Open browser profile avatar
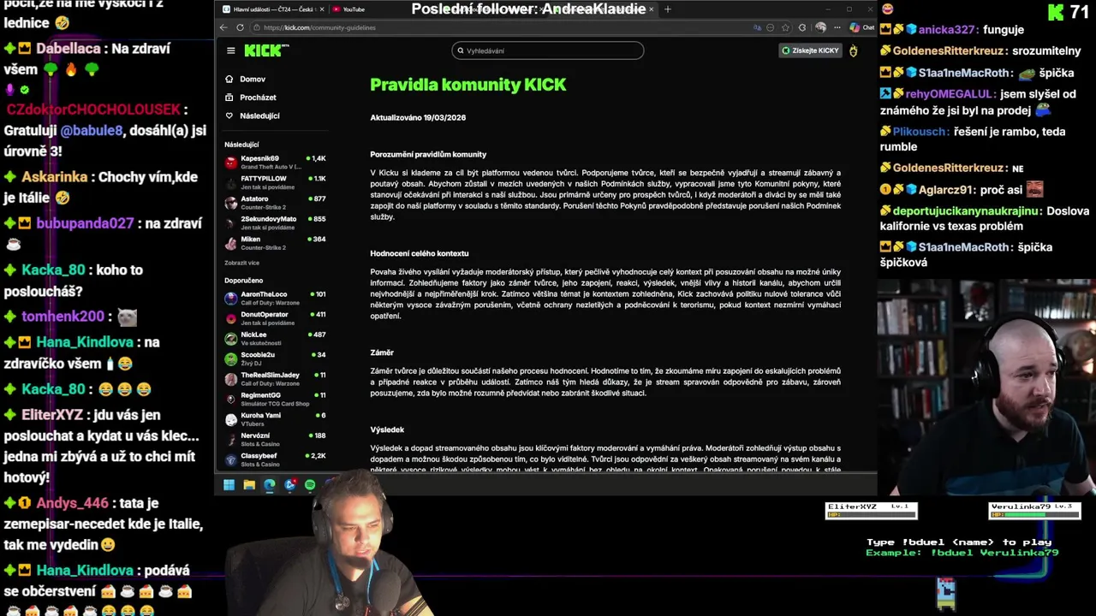1096x616 pixels. [820, 27]
